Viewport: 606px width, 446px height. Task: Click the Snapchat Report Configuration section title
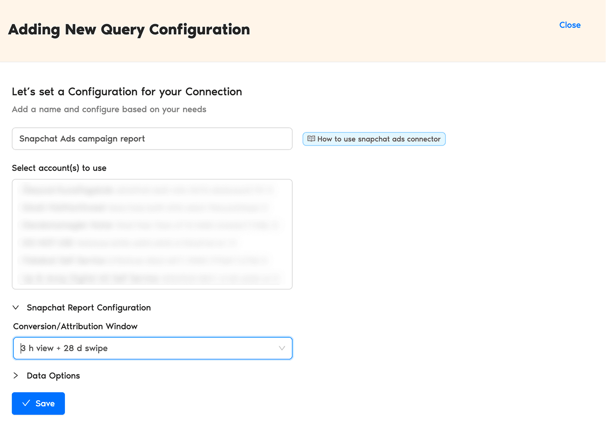[x=89, y=308]
